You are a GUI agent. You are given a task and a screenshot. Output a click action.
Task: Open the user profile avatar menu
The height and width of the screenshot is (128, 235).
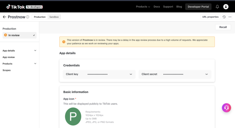click(x=226, y=7)
